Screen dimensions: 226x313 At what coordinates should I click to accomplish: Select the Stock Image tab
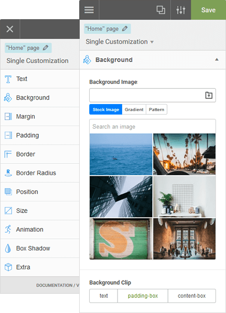tap(106, 110)
